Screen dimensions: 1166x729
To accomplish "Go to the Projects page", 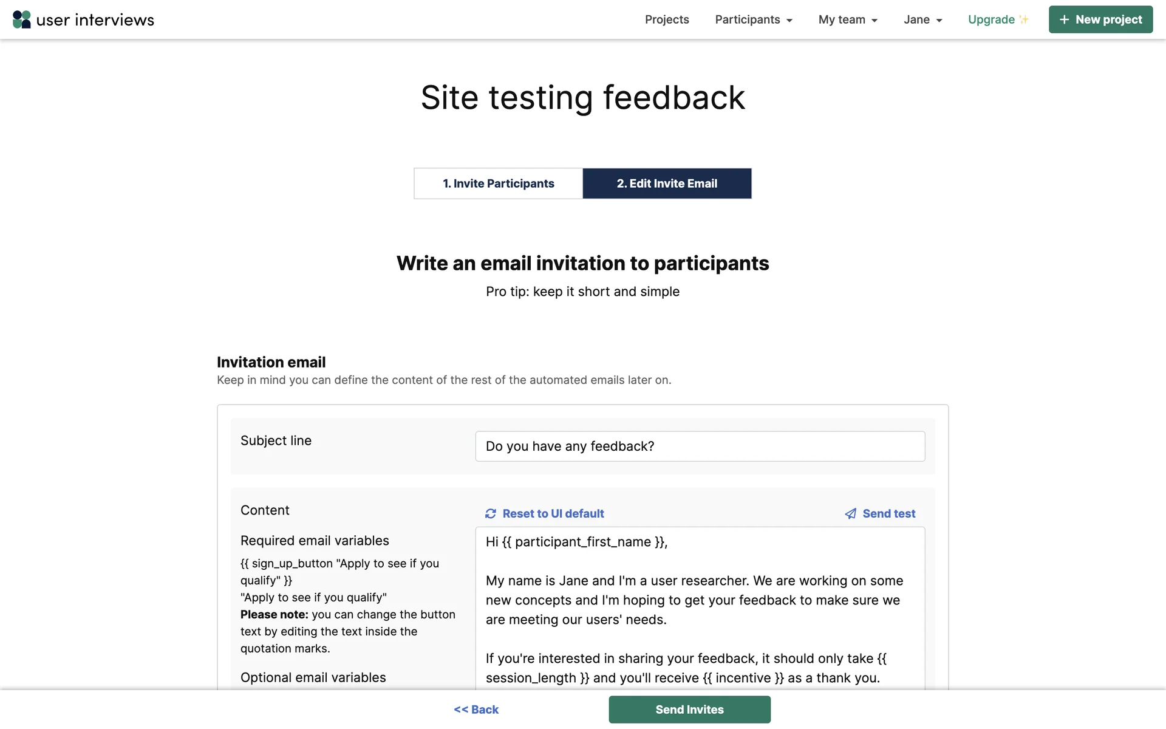I will (x=667, y=19).
